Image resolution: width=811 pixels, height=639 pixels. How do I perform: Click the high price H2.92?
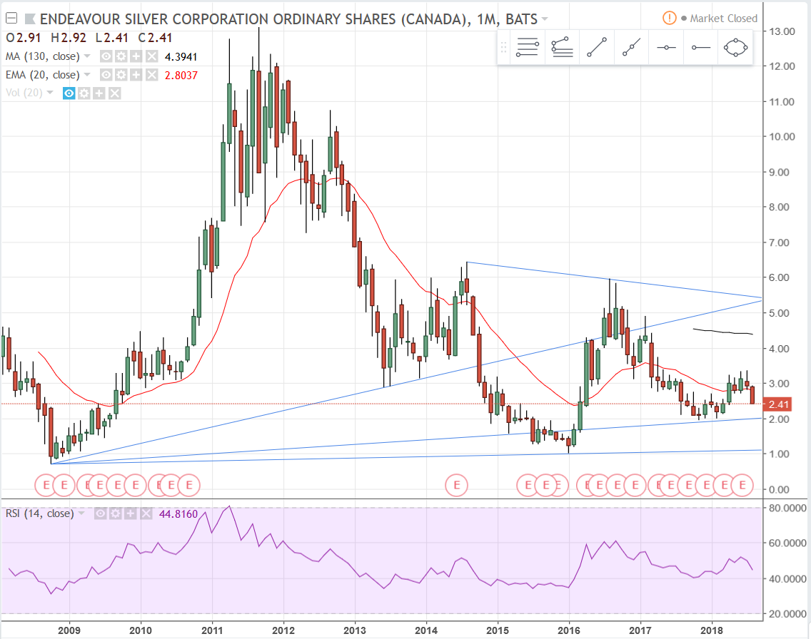69,38
